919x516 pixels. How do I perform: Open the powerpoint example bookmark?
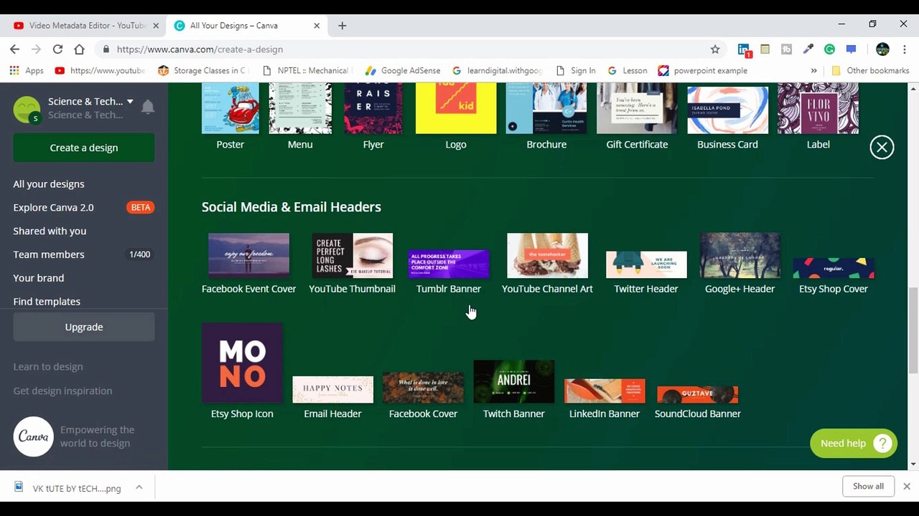click(x=703, y=71)
